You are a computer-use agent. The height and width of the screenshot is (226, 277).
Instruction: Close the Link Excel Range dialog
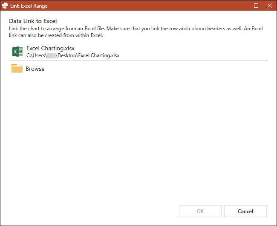(270, 6)
